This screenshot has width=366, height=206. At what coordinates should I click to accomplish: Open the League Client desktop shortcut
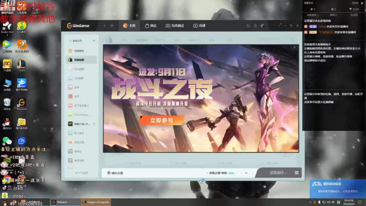[x=22, y=65]
